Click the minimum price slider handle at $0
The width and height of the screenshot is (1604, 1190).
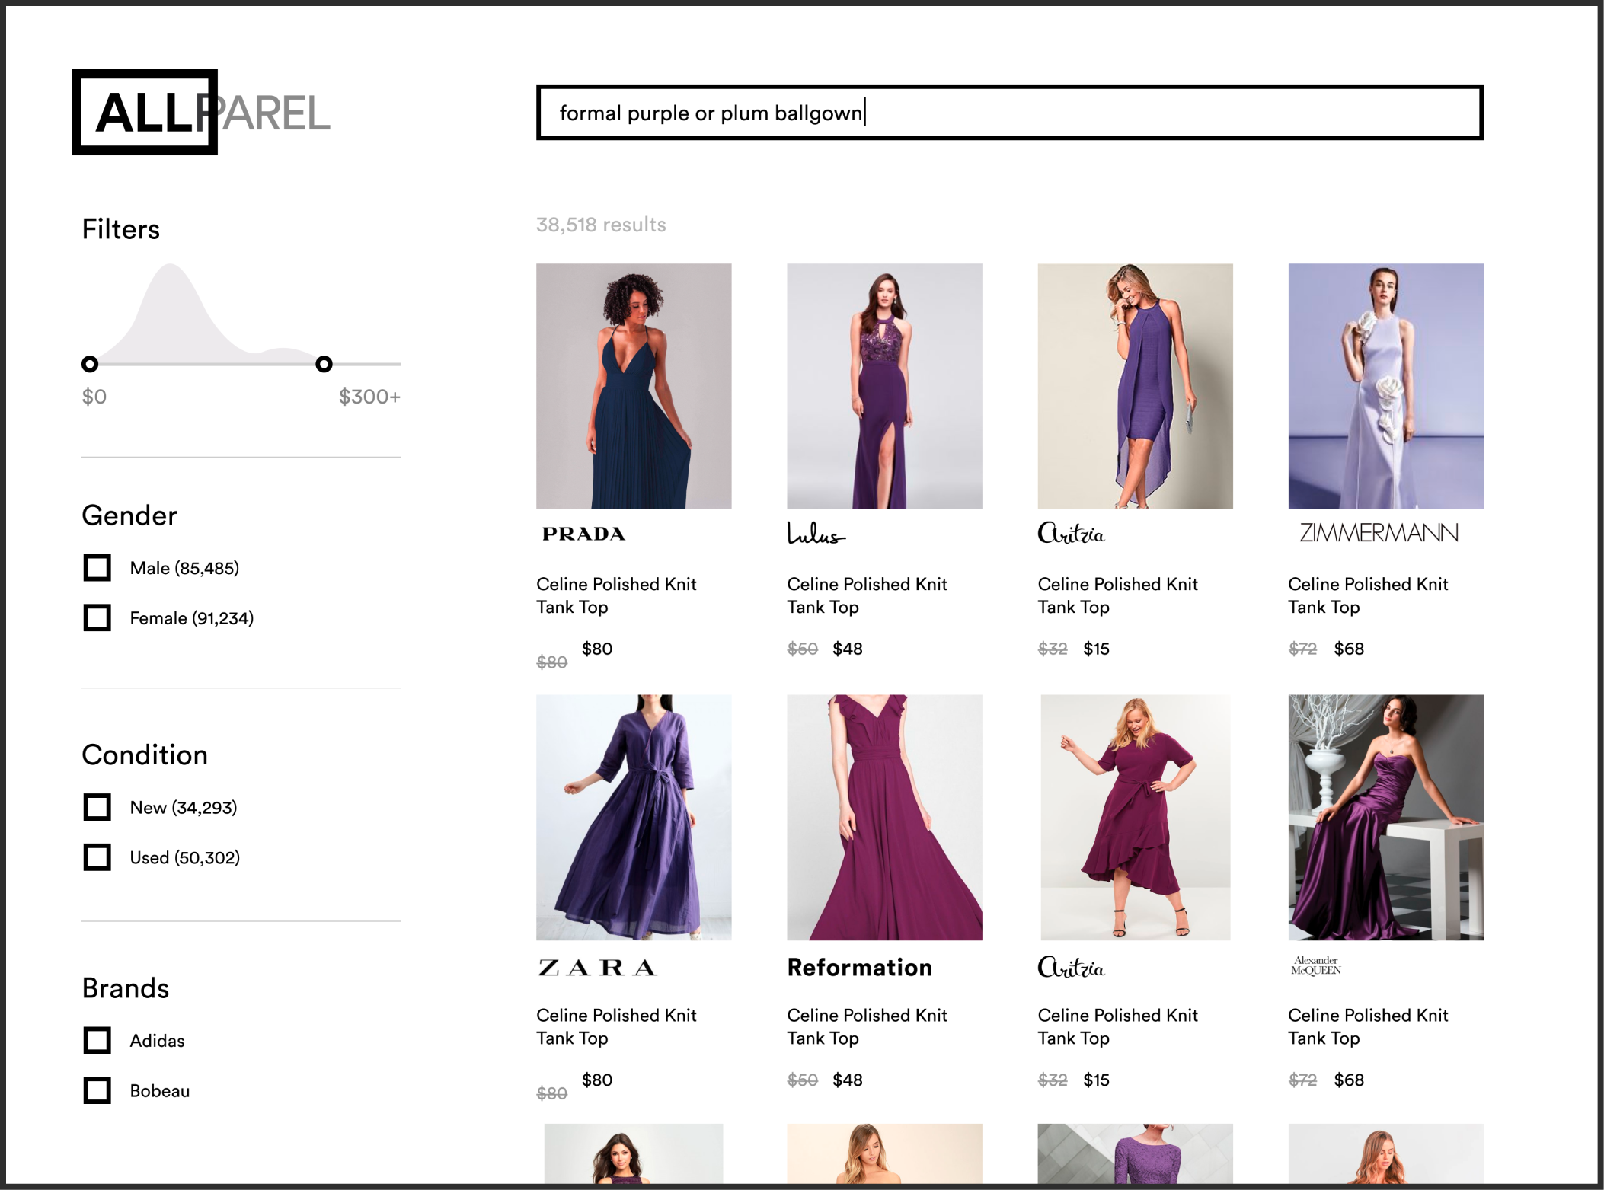(90, 364)
